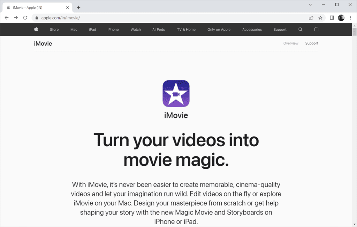Open Chrome's three-dot menu

[x=350, y=18]
